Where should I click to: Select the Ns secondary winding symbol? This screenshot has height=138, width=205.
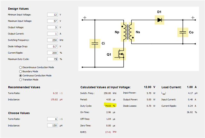[132, 32]
